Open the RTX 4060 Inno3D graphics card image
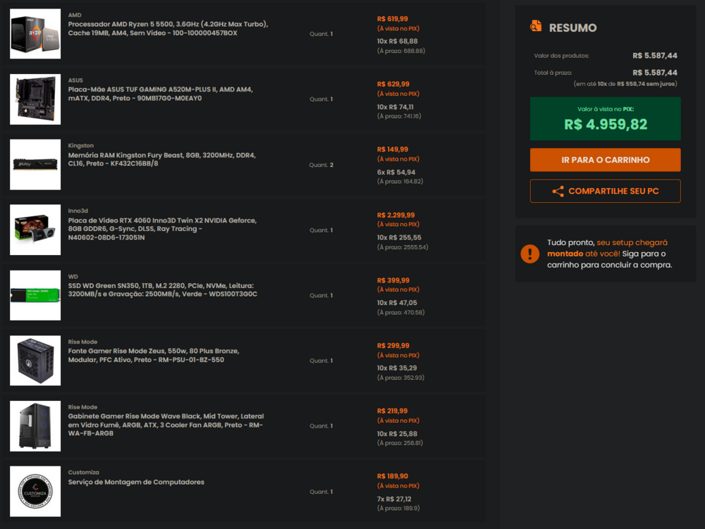Screen dimensions: 705x529 coord(35,230)
